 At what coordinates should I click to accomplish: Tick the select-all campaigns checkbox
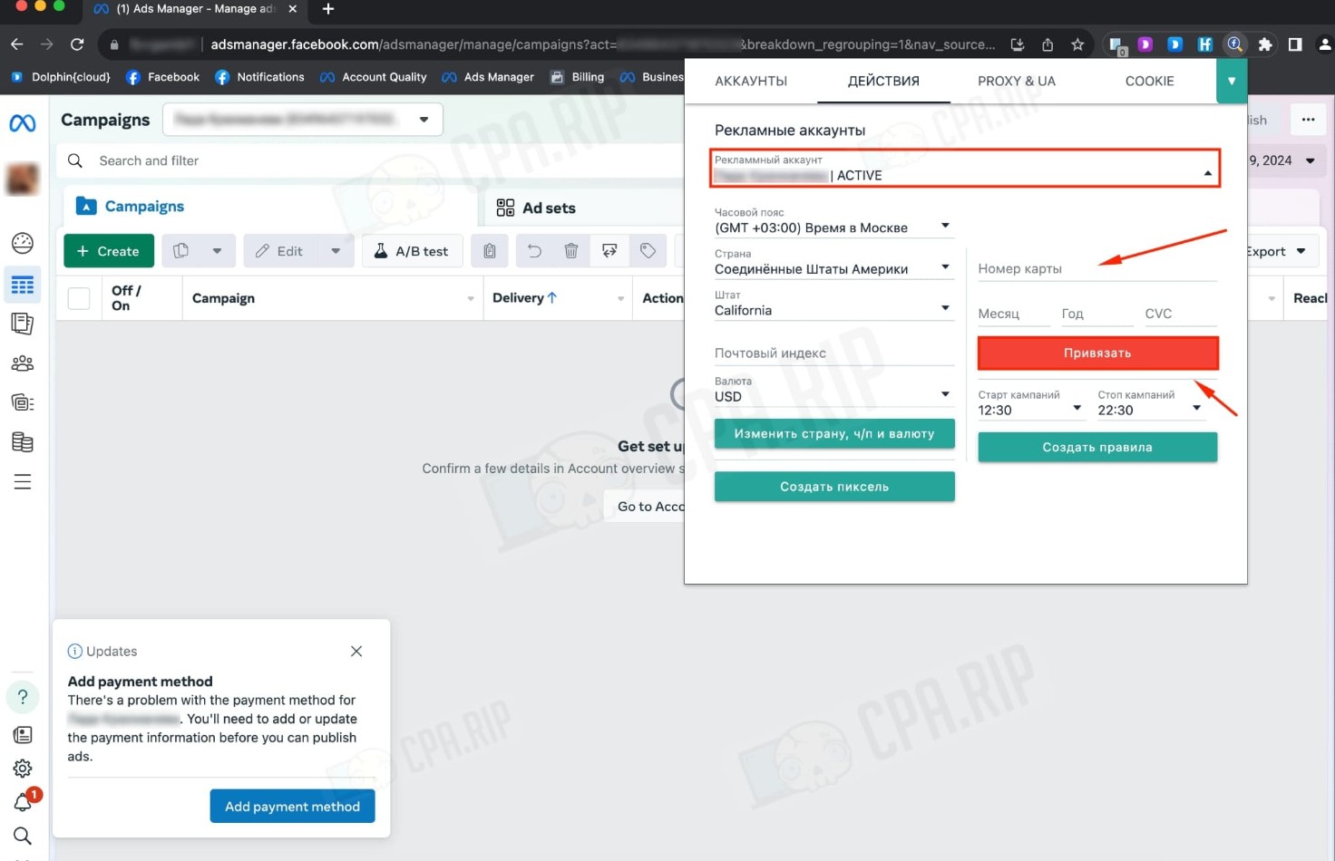[79, 298]
